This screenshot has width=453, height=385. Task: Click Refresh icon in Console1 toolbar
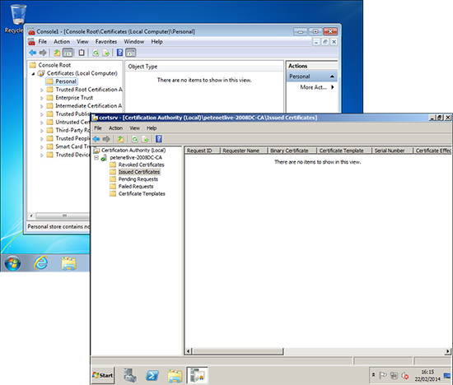(96, 53)
